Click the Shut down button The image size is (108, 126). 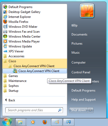(78, 110)
